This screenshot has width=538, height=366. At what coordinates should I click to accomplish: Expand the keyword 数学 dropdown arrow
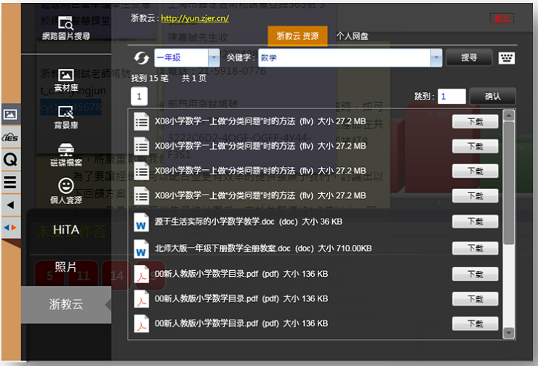[436, 57]
